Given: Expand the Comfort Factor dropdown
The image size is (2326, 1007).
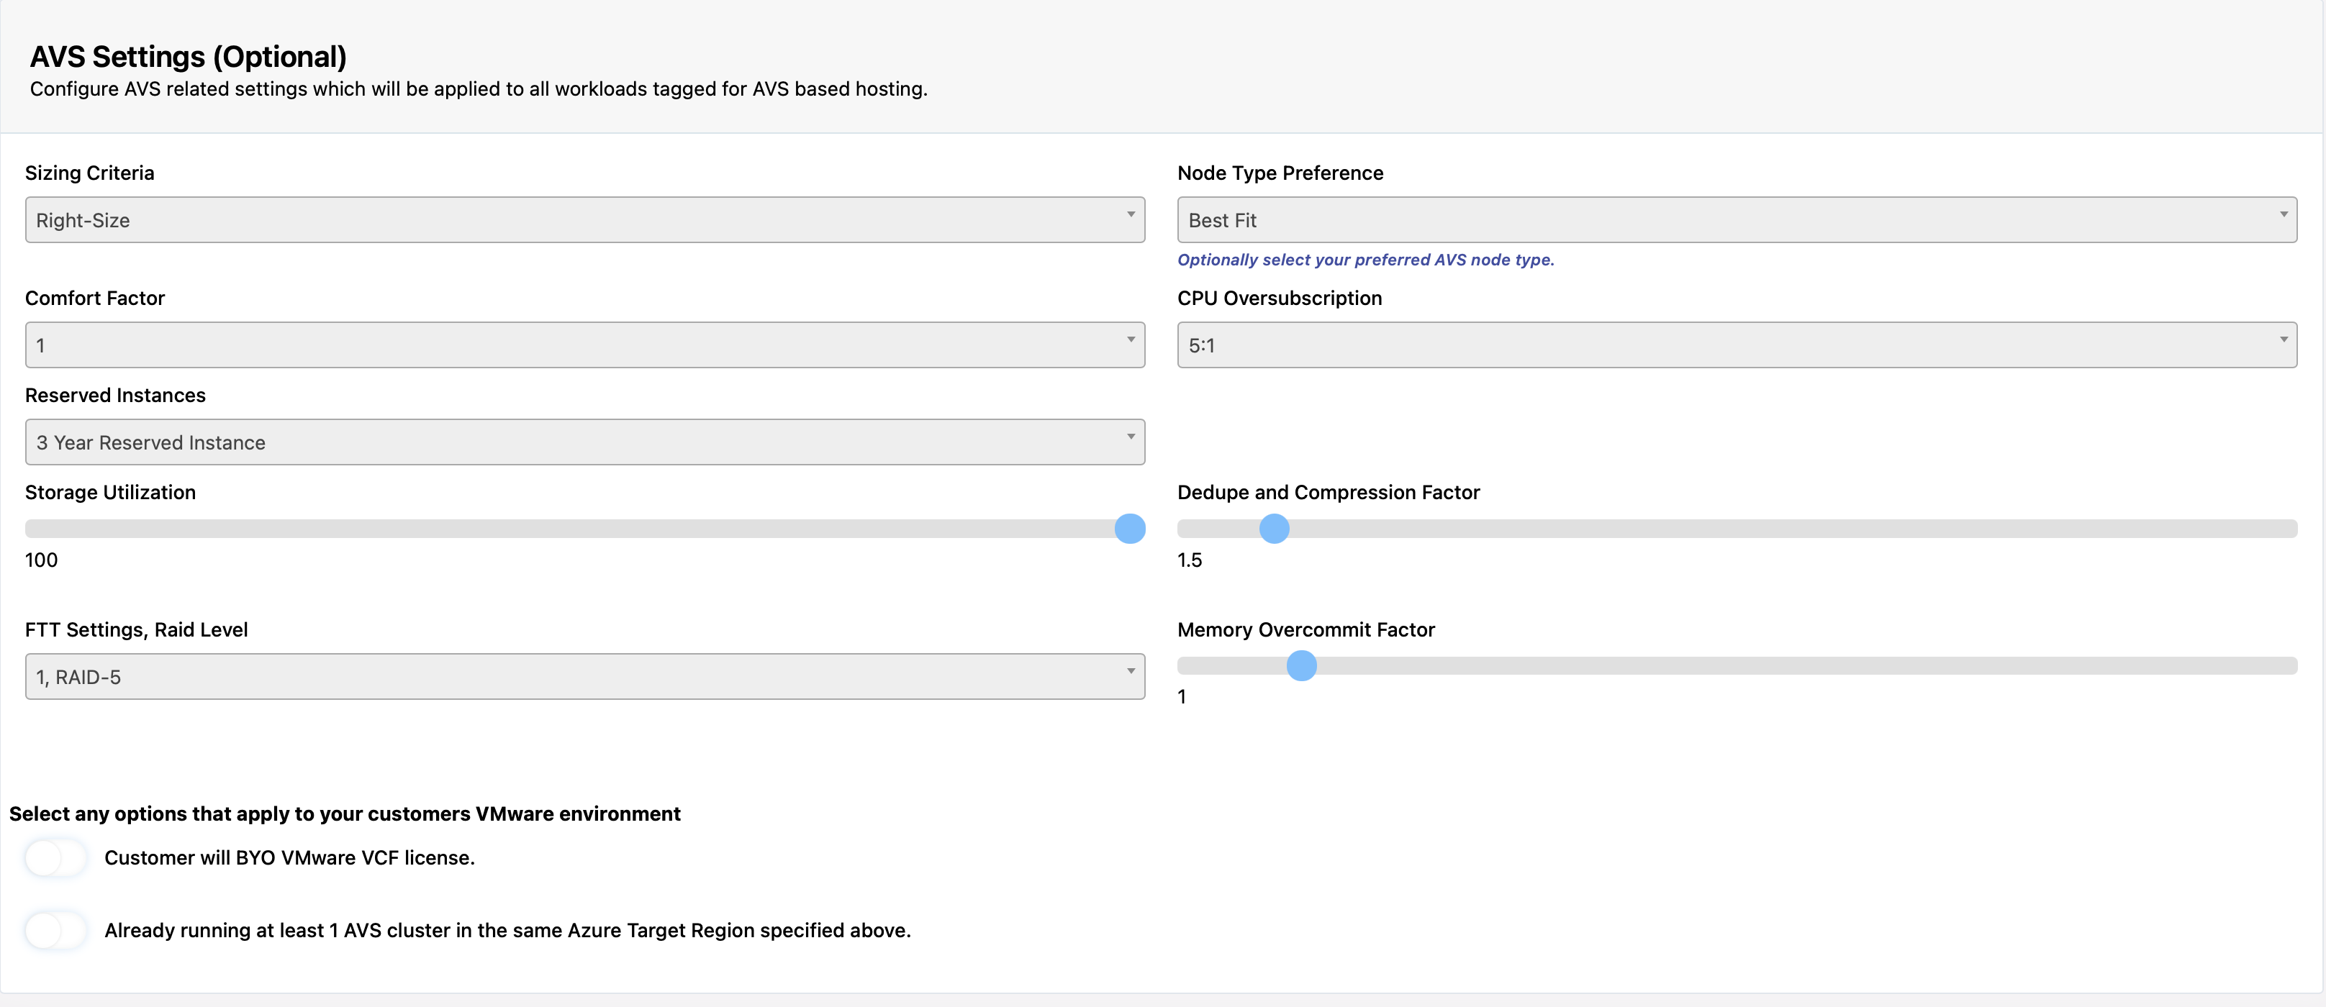Looking at the screenshot, I should (584, 345).
